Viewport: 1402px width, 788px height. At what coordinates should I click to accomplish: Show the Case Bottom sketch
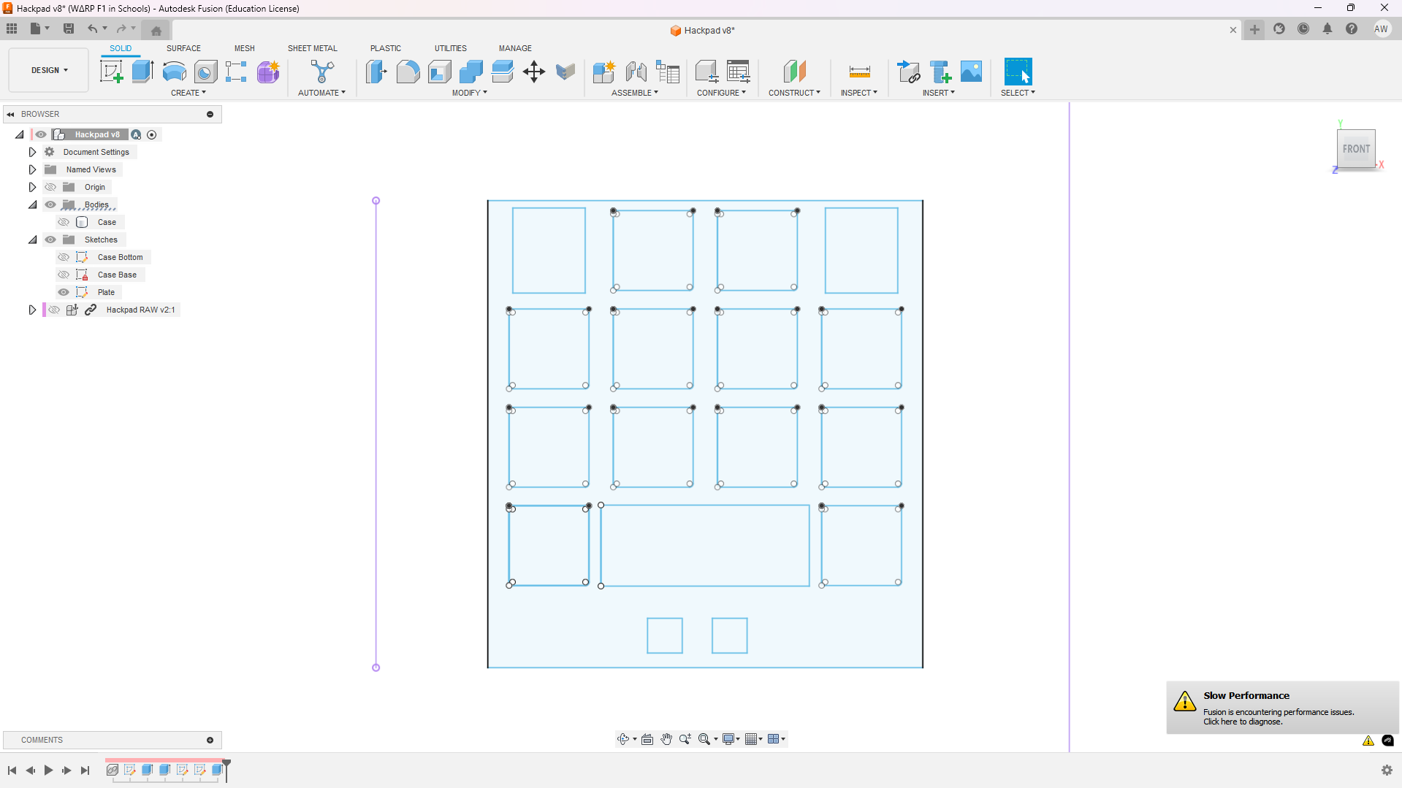[x=64, y=257]
